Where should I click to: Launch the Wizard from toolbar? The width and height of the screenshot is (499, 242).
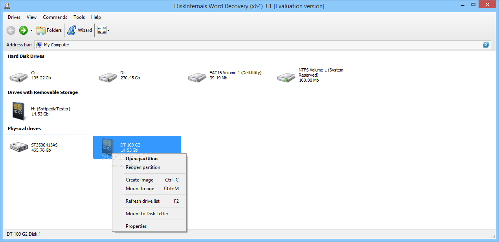coord(80,30)
